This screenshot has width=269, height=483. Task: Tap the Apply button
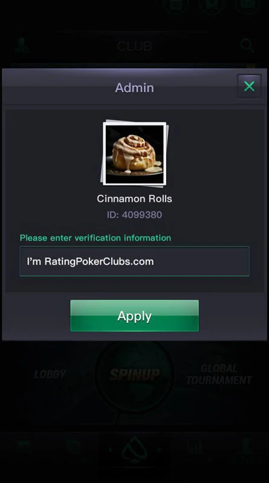(134, 316)
